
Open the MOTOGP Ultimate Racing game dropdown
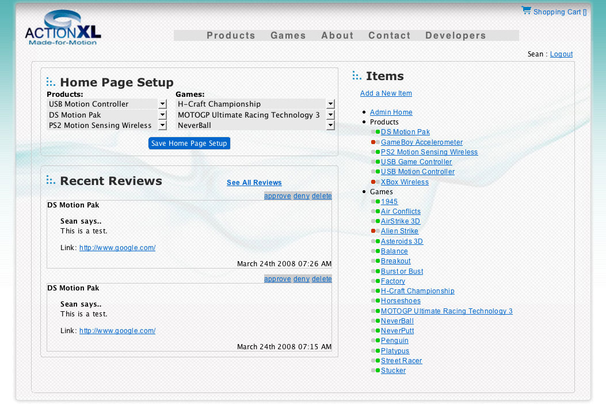click(x=255, y=115)
